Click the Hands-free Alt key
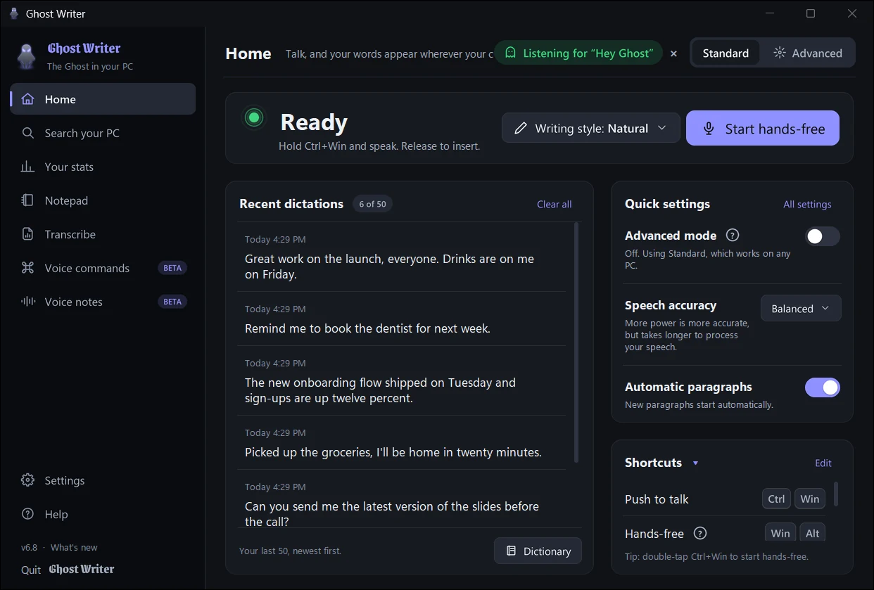 813,532
